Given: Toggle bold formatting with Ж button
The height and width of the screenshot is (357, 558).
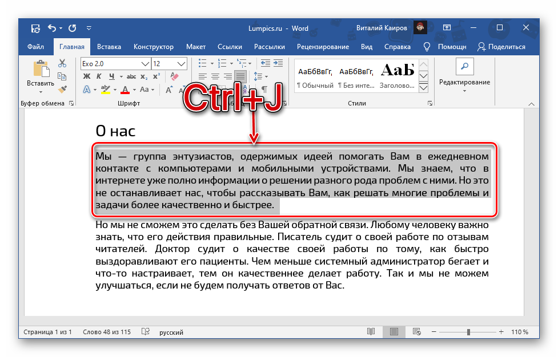Looking at the screenshot, I should coord(87,76).
